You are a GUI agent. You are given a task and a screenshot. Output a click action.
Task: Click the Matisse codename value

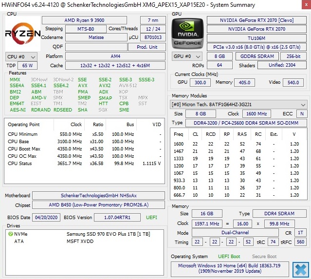point(96,37)
